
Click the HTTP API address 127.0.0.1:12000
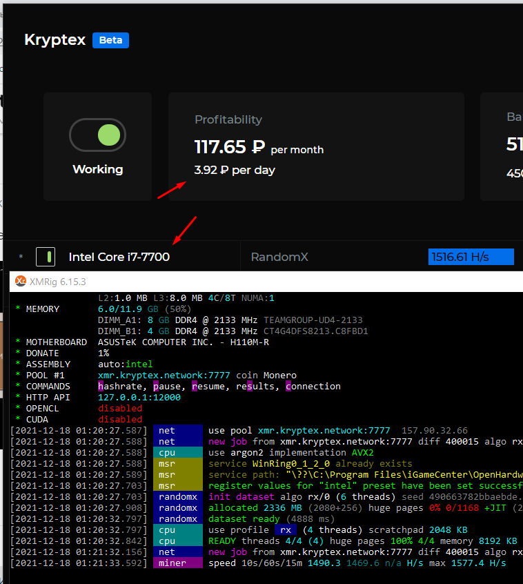(x=139, y=398)
